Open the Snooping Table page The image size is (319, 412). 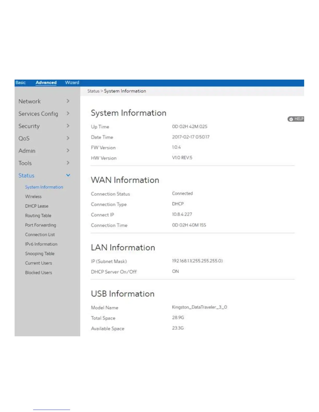click(x=40, y=254)
